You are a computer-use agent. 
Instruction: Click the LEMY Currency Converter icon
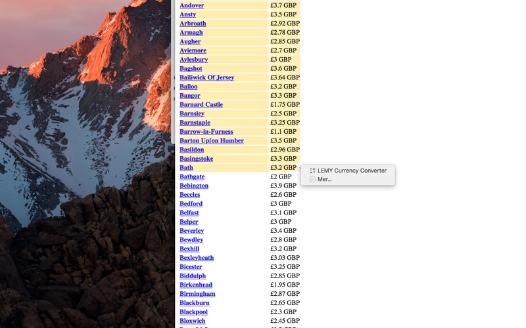coord(312,171)
